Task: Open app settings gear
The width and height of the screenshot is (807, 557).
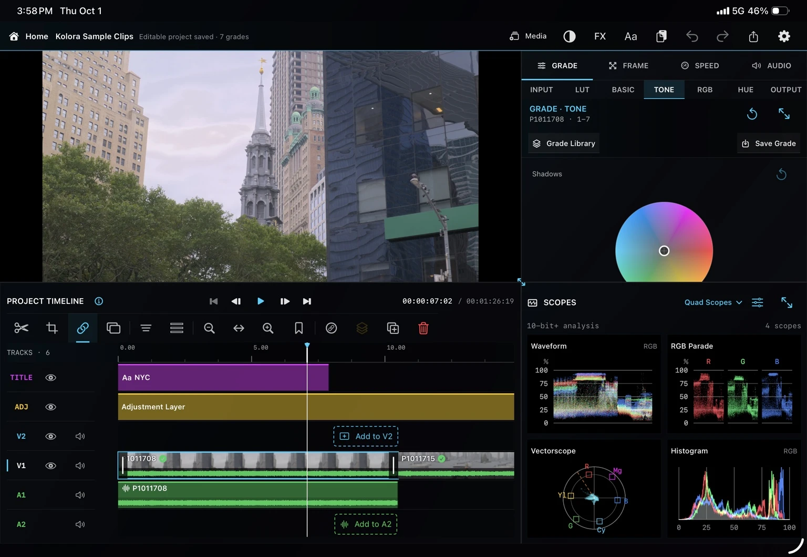Action: pos(784,36)
